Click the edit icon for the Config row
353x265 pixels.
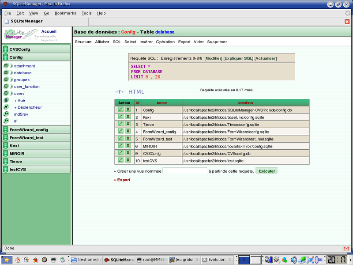120,110
